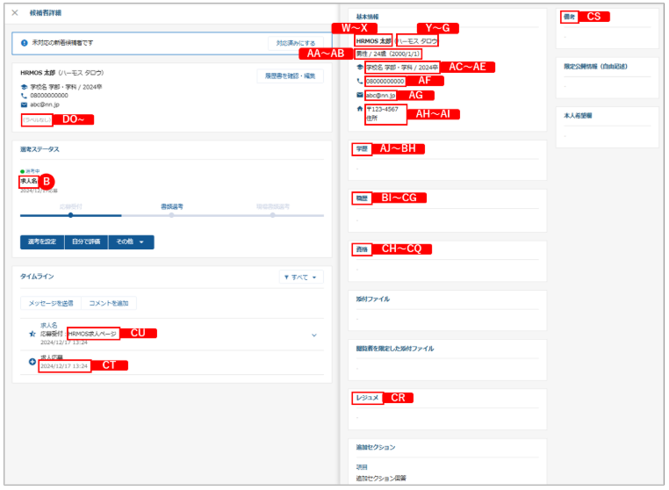Close the 候補者詳細 panel with the X
Image resolution: width=669 pixels, height=490 pixels.
(x=15, y=12)
